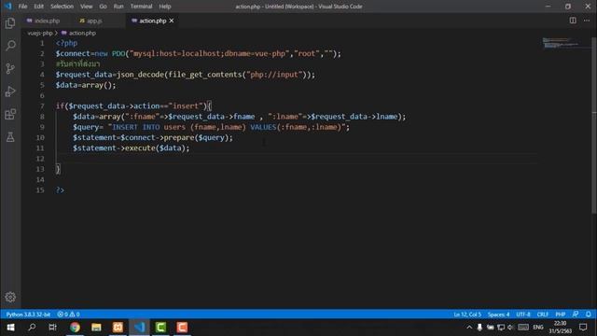Open the taskbar clock and date
This screenshot has width=597, height=336.
coord(560,328)
